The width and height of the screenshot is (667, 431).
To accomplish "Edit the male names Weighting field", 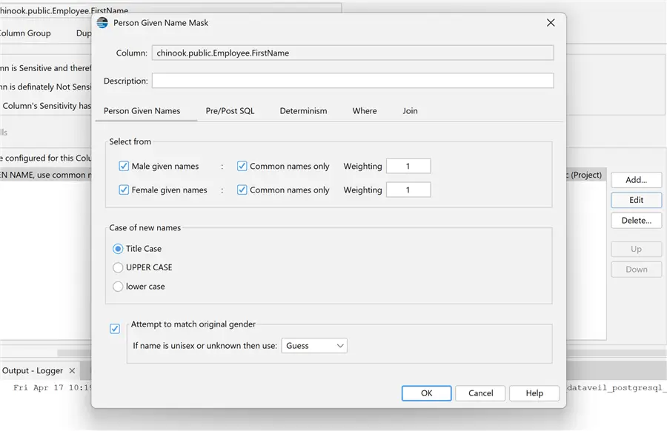I will [408, 166].
